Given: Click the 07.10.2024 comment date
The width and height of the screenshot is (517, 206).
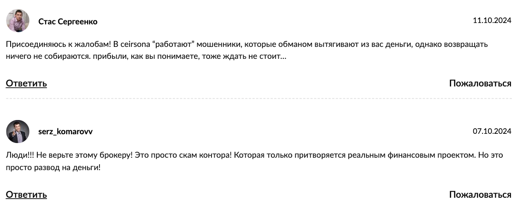Looking at the screenshot, I should tap(492, 132).
